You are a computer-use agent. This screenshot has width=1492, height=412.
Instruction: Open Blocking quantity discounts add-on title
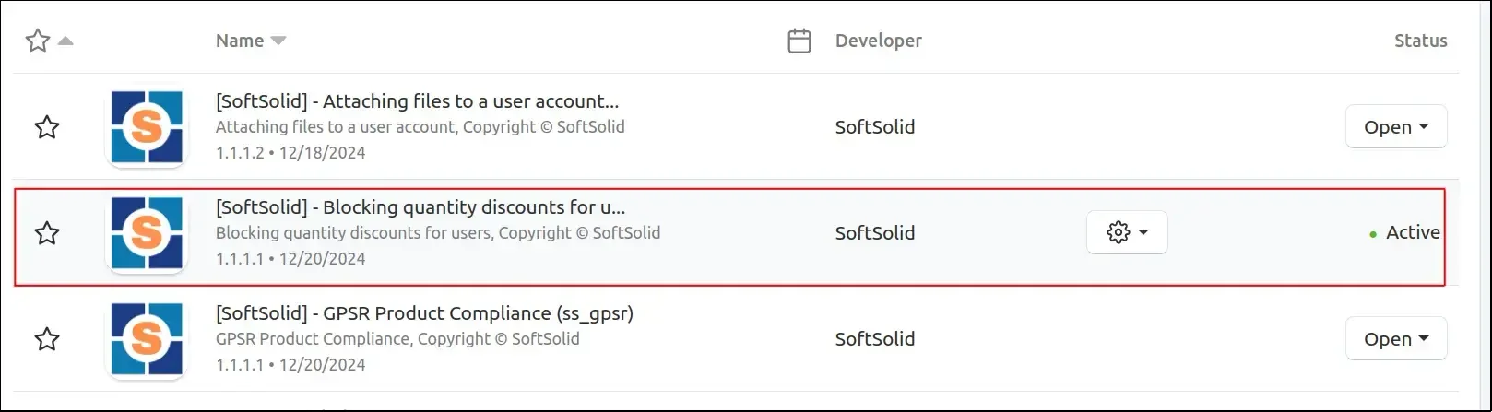[x=420, y=206]
